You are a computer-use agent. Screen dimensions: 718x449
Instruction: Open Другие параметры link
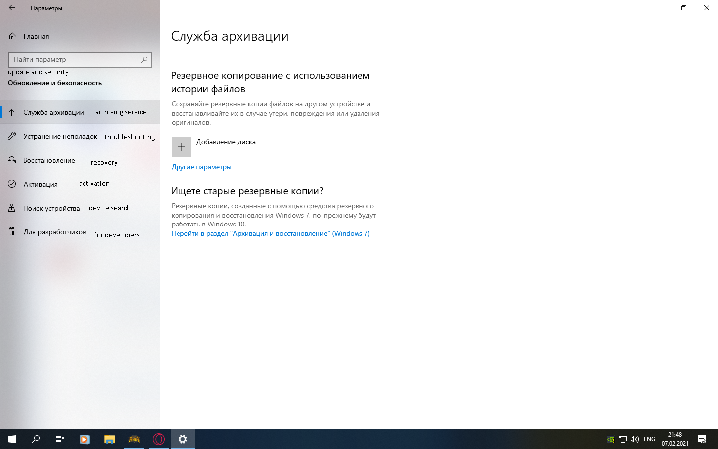tap(201, 167)
